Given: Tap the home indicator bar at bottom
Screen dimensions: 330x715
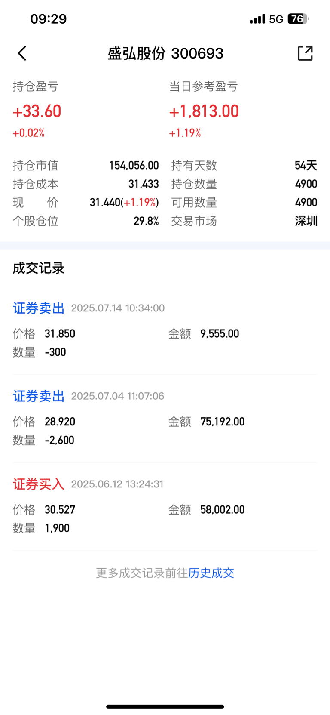Looking at the screenshot, I should [x=165, y=706].
